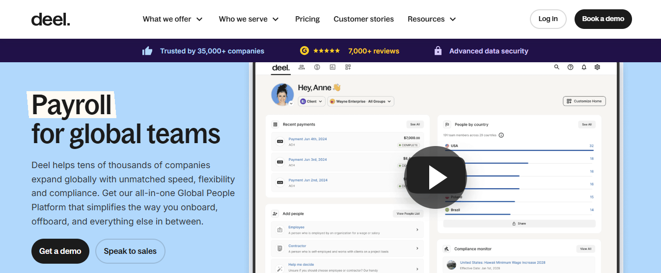Click the thumbs-up icon in the banner

147,51
